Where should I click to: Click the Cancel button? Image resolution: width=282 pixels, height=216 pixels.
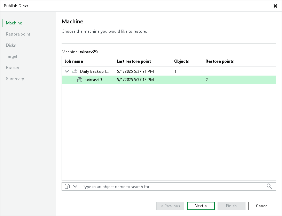(262, 206)
